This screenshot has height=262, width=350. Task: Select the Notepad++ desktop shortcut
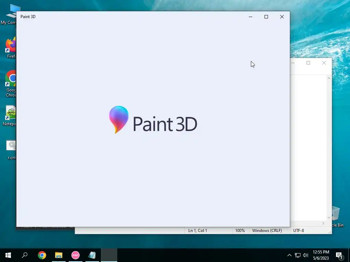click(10, 116)
